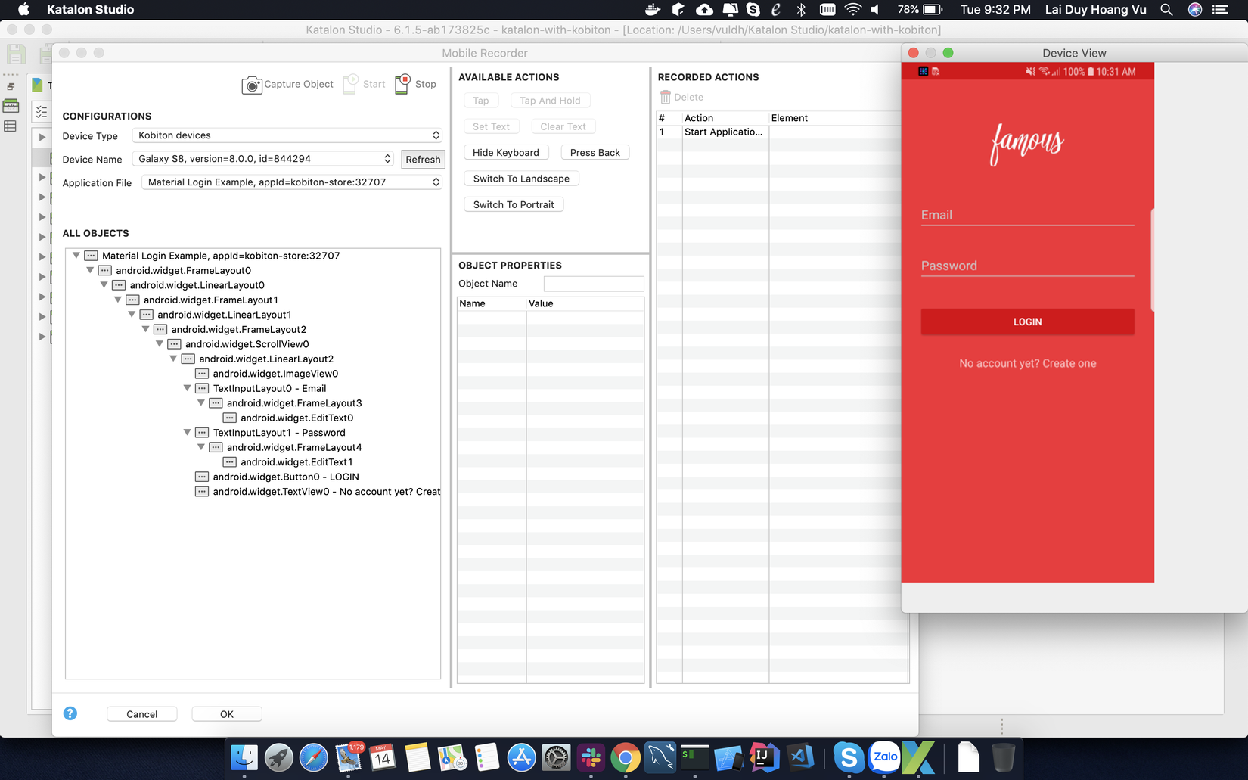The width and height of the screenshot is (1248, 780).
Task: Open Katalon Studio icon in dock
Action: click(920, 757)
